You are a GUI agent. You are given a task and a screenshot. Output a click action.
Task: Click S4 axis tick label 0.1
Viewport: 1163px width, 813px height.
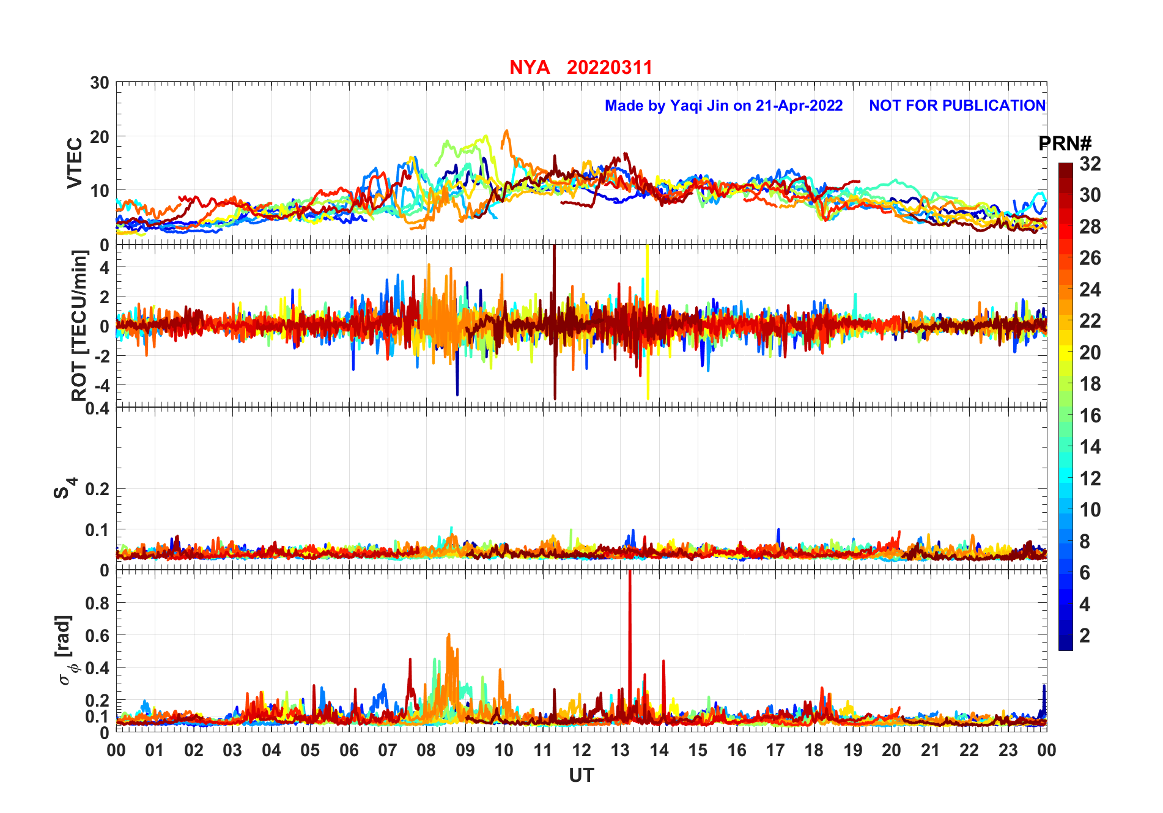[97, 530]
